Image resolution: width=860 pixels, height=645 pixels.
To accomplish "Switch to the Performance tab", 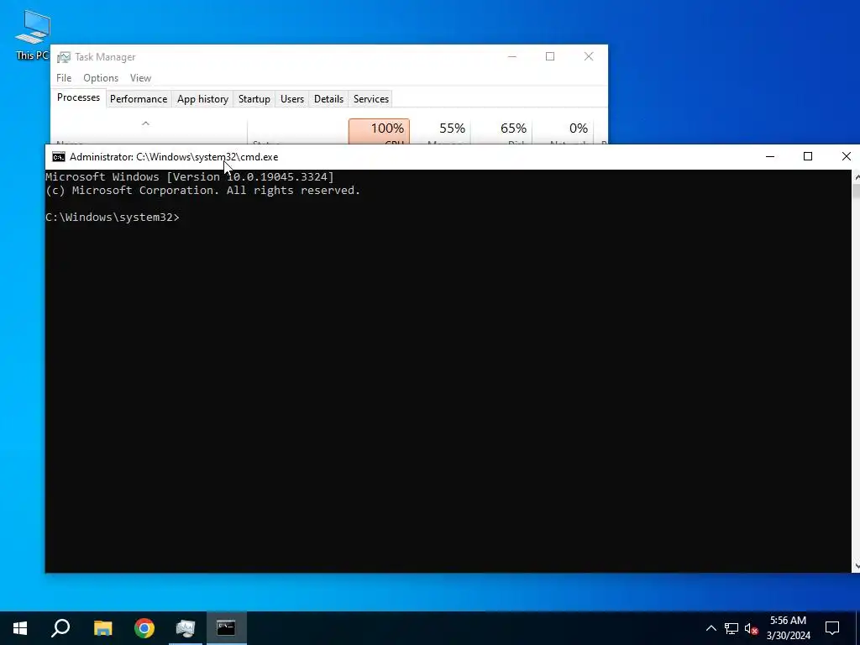I will click(139, 99).
